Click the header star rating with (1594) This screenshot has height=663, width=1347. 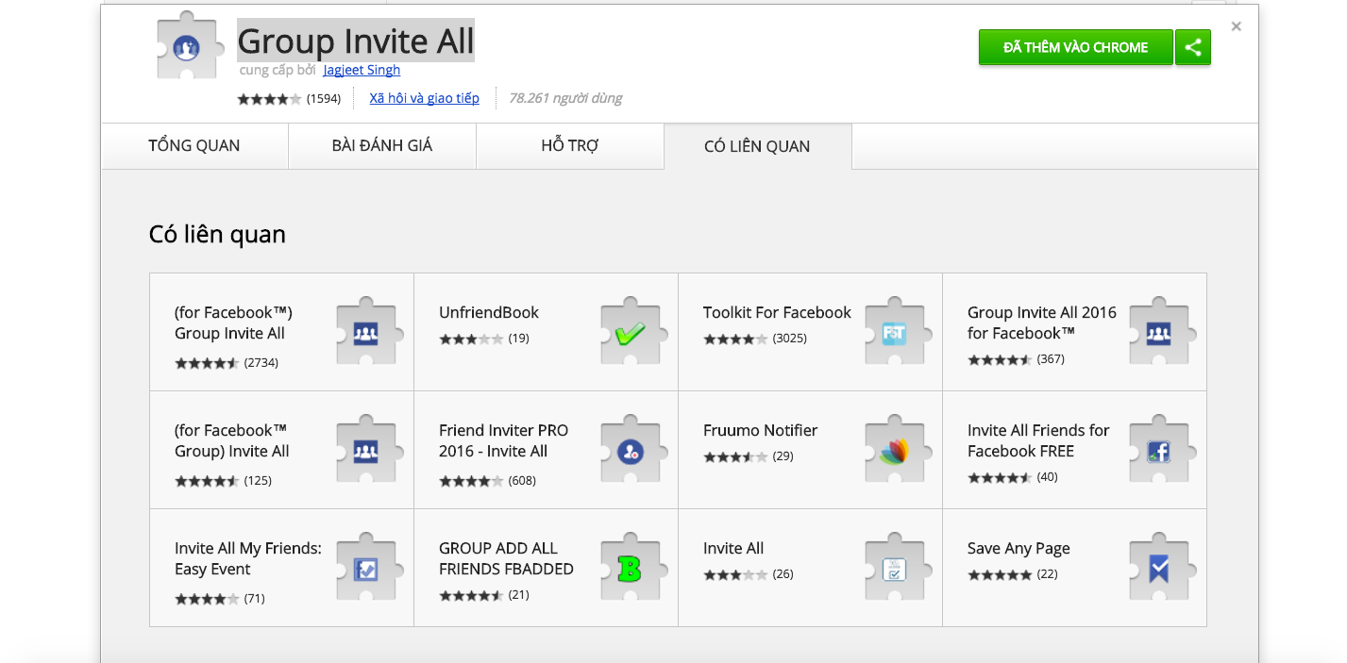point(289,98)
